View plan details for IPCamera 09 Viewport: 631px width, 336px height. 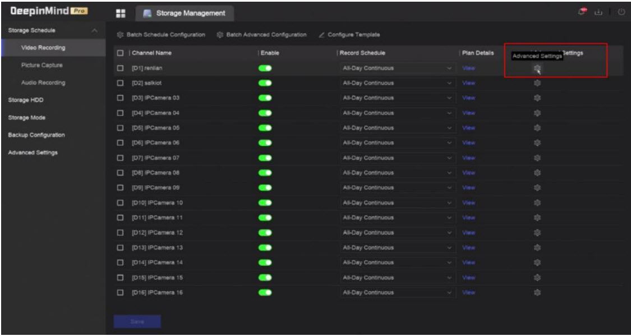pos(468,188)
